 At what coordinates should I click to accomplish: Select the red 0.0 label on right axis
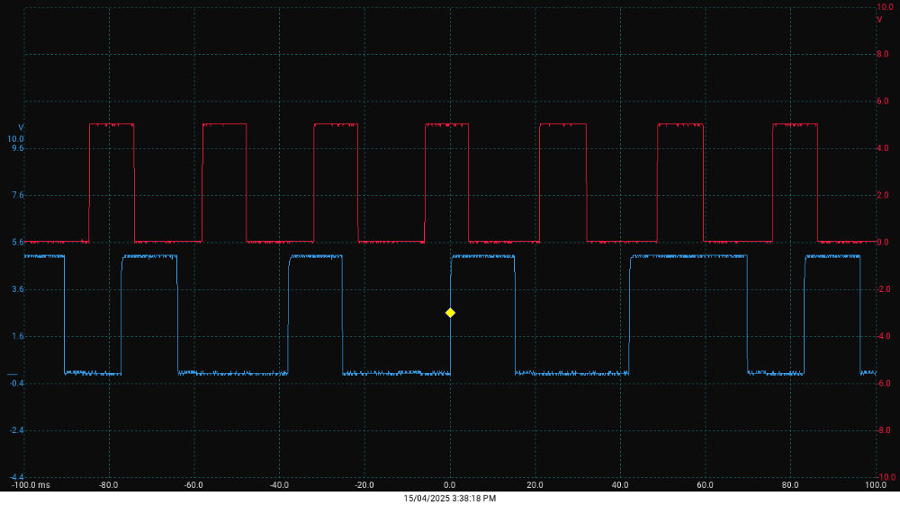click(883, 243)
